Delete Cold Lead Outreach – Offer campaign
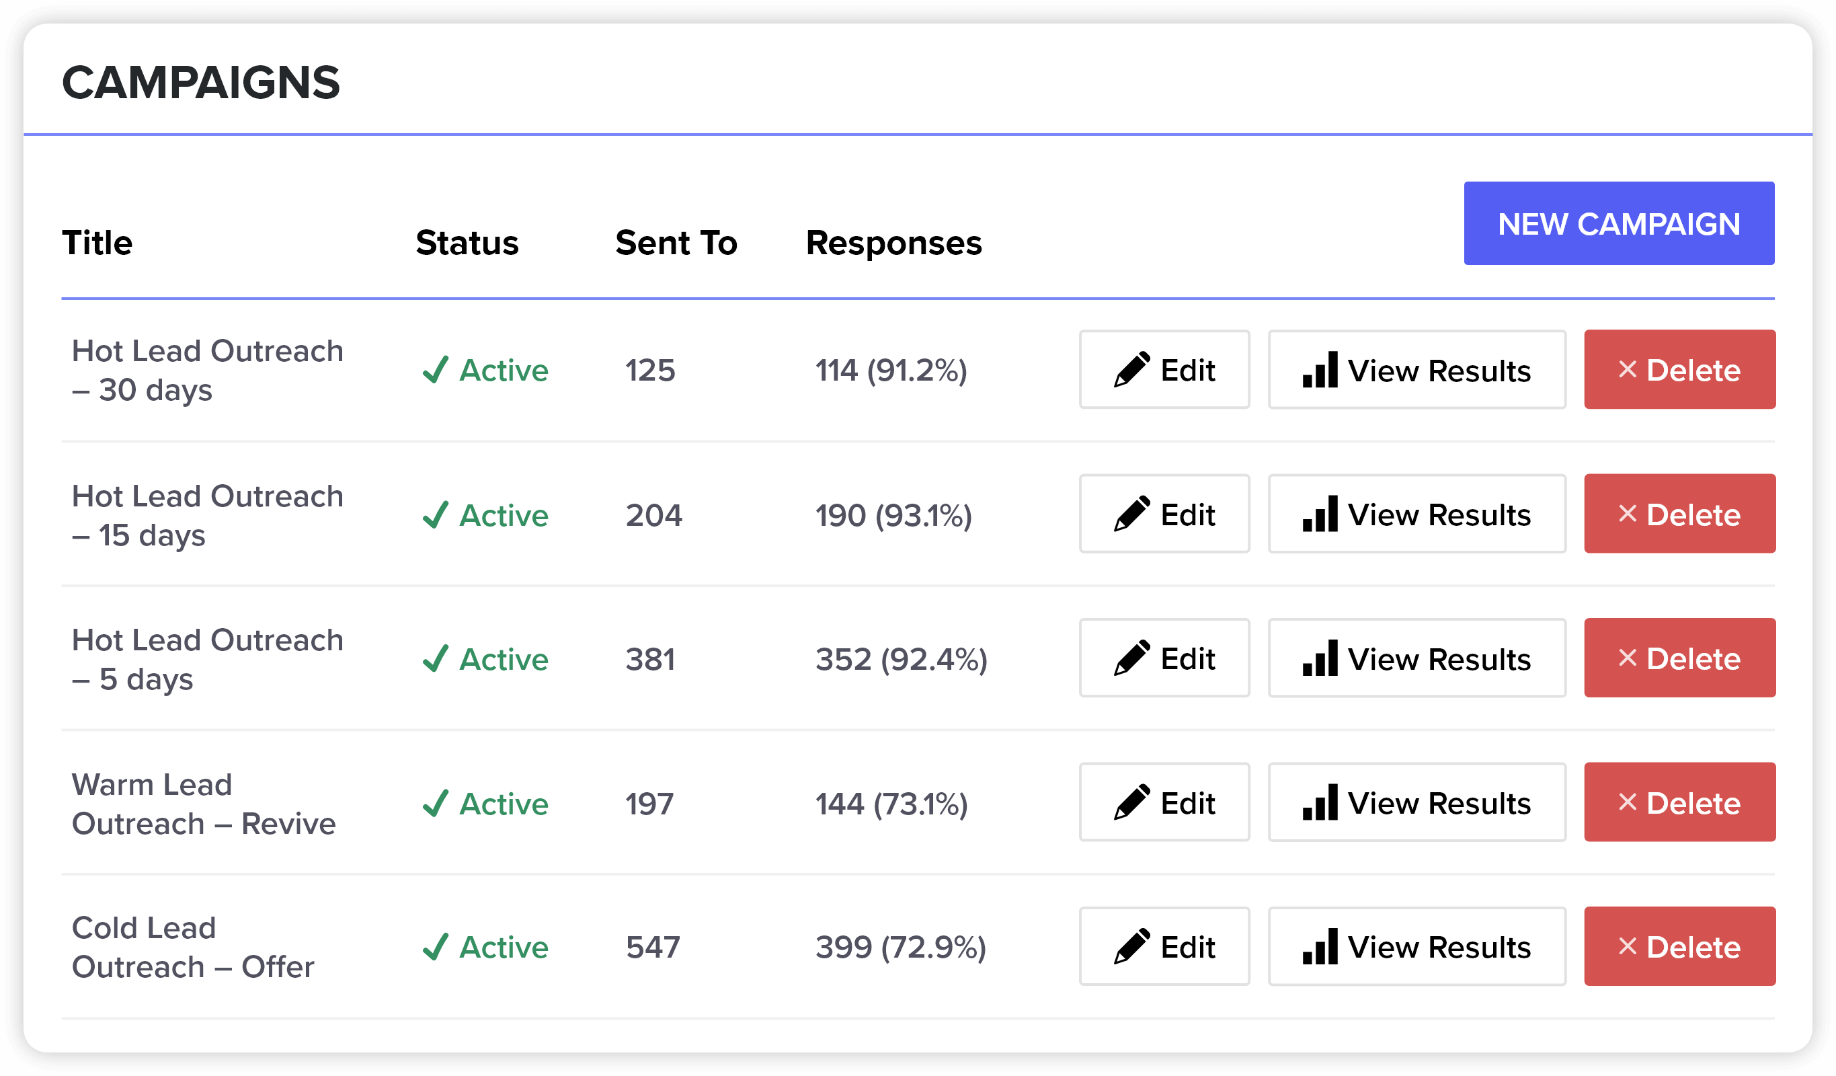 1679,946
